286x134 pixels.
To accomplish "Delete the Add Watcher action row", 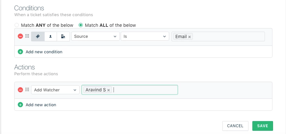I will [20, 90].
